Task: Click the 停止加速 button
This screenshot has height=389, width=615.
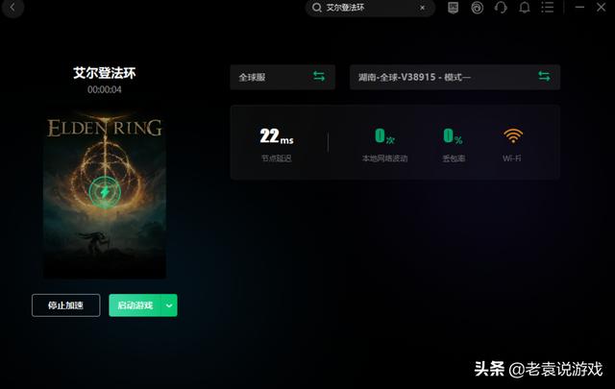Action: click(66, 305)
